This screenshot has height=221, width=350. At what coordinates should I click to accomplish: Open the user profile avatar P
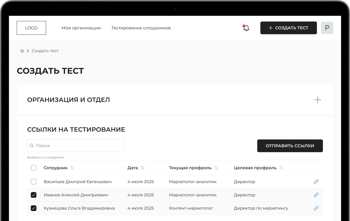pos(327,28)
